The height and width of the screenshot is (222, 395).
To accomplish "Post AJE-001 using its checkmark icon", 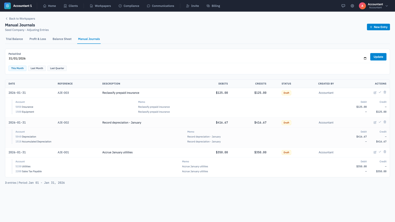I will [380, 152].
